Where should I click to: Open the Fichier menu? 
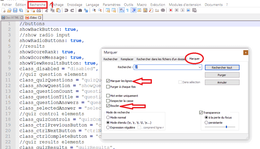click(x=7, y=5)
